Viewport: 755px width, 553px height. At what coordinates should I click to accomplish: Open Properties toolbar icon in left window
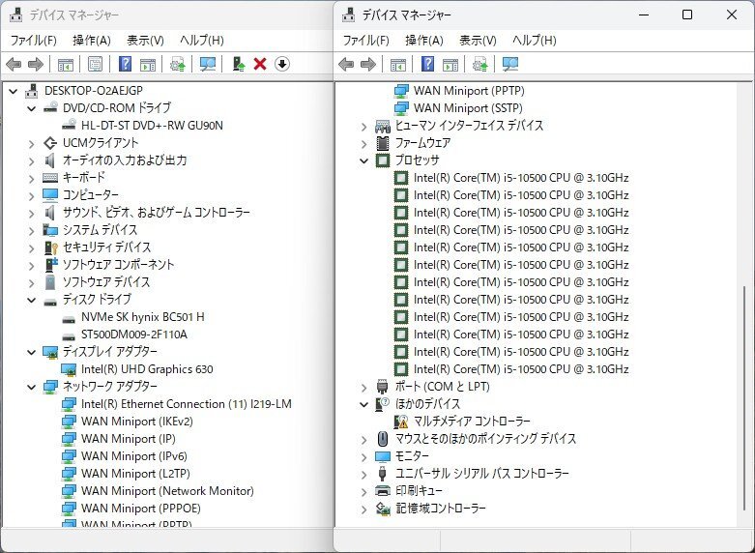(96, 64)
